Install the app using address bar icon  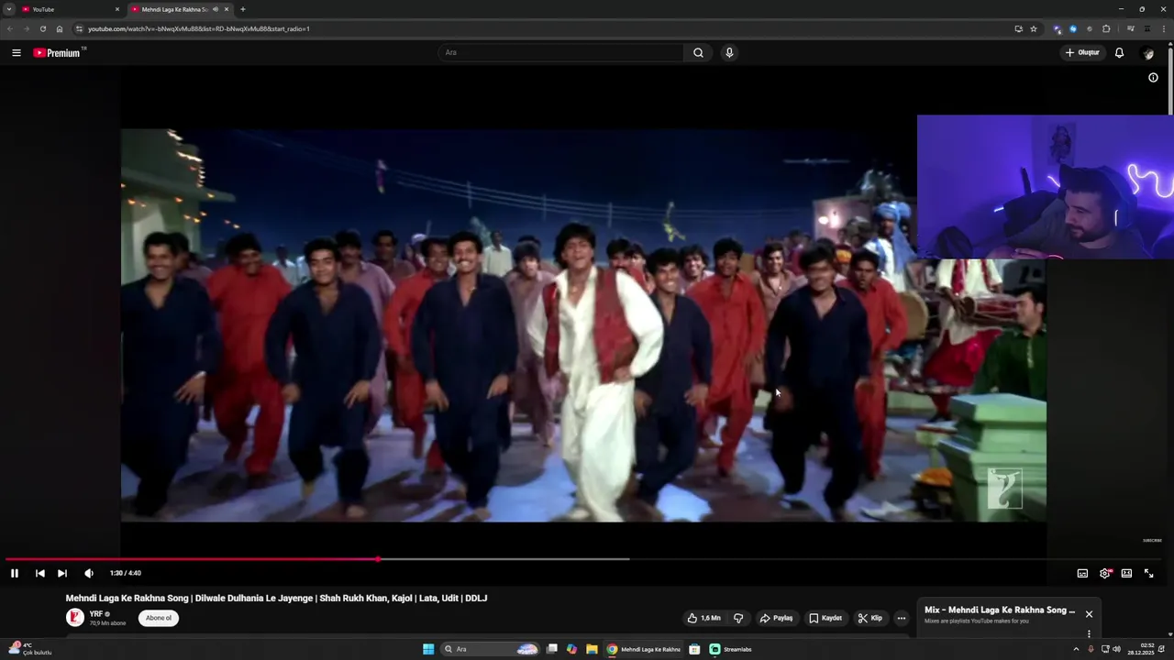click(1018, 28)
